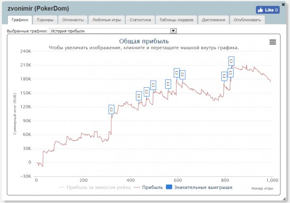Click the win flag just below the topmost flag
Image resolution: width=290 pixels, height=203 pixels.
pos(230,73)
